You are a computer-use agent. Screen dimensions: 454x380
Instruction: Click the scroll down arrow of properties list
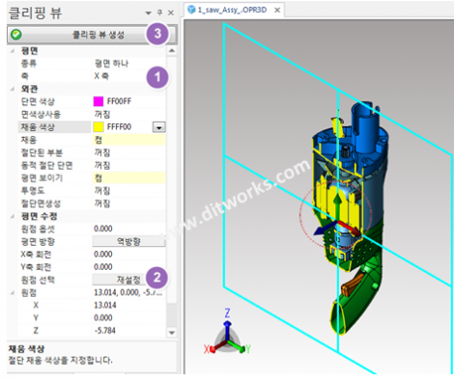(172, 333)
